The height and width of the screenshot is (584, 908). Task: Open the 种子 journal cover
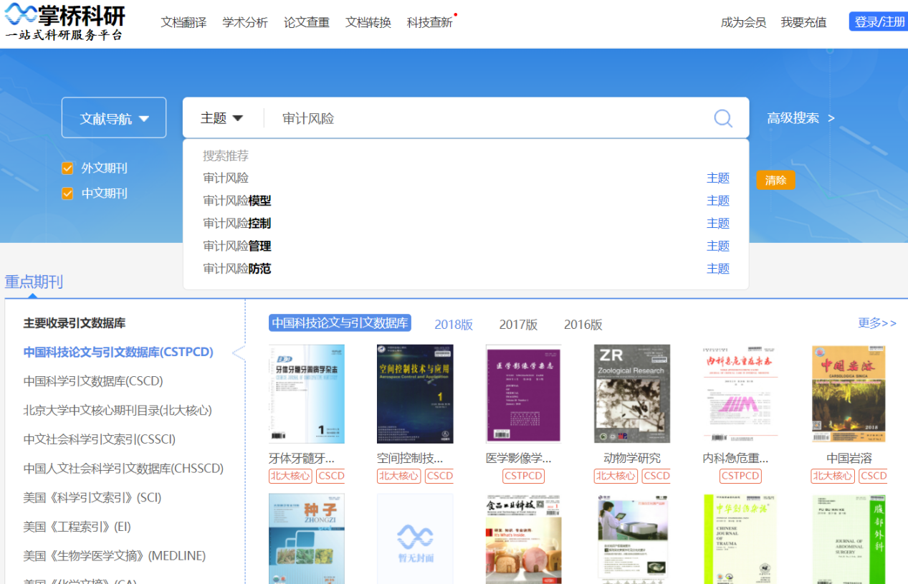[x=307, y=539]
